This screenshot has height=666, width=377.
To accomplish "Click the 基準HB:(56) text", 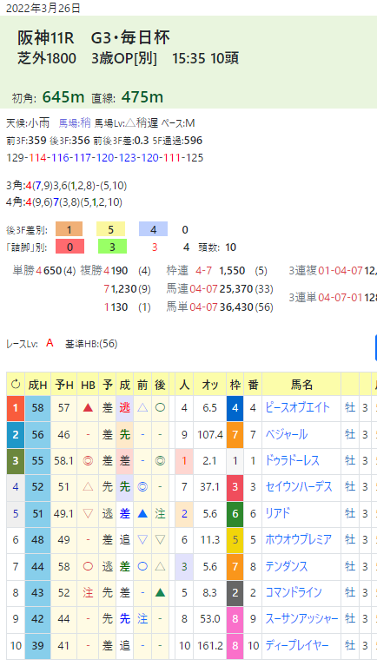I will [91, 344].
